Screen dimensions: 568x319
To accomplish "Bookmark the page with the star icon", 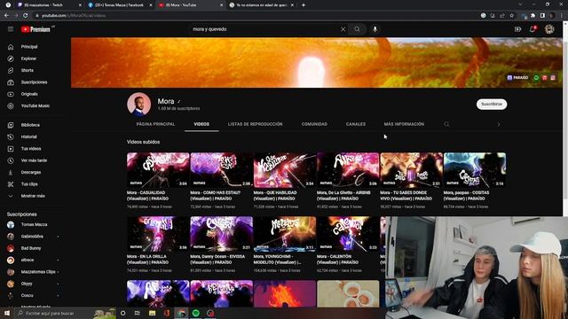I will coord(512,16).
